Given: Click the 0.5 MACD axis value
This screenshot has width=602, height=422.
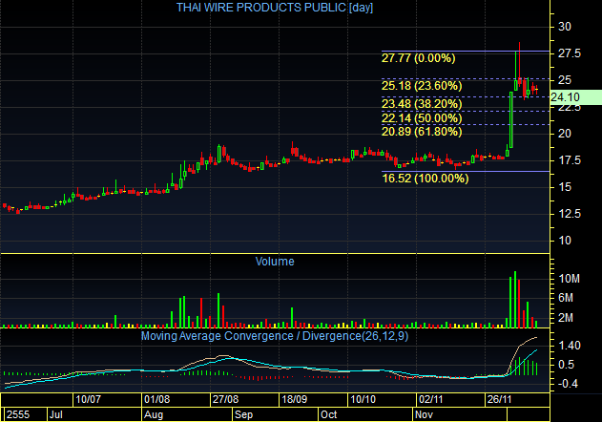Looking at the screenshot, I should [x=567, y=365].
